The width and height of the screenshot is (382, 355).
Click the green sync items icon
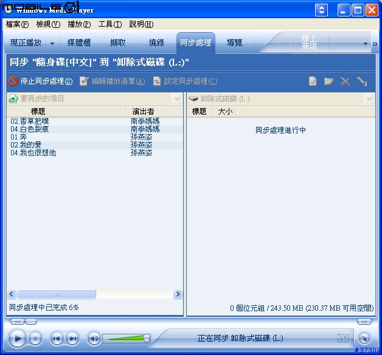click(x=13, y=99)
